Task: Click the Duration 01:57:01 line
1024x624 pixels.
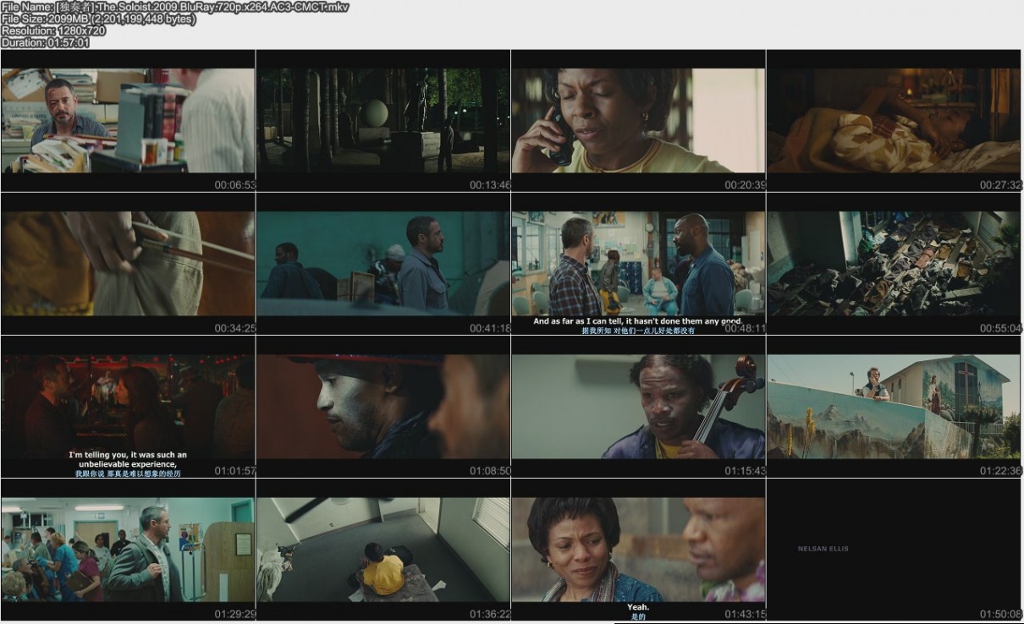Action: pos(45,42)
